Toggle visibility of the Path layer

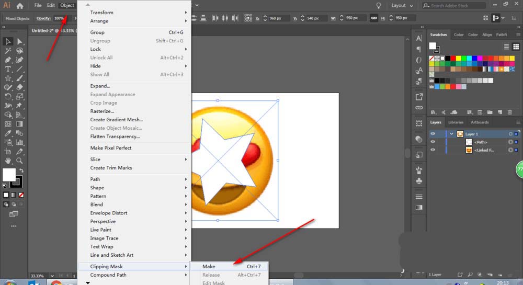(x=433, y=142)
